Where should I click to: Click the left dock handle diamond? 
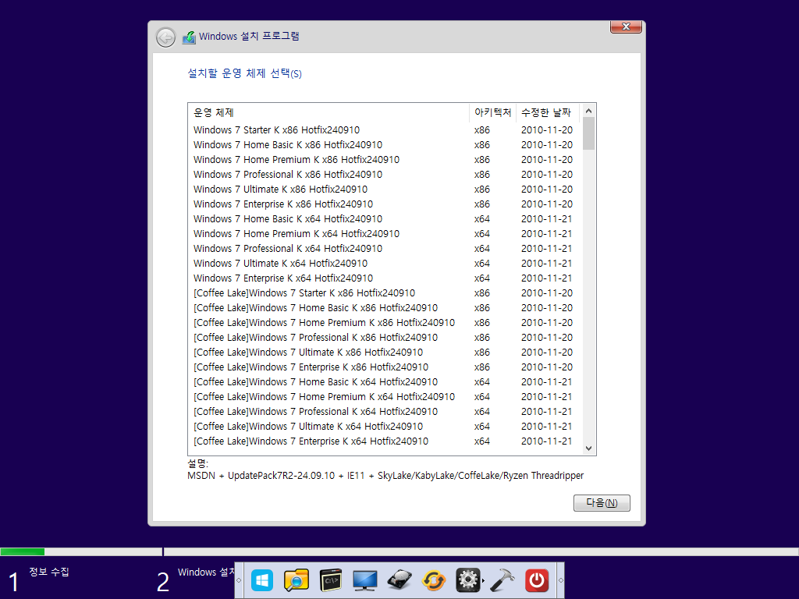[239, 580]
